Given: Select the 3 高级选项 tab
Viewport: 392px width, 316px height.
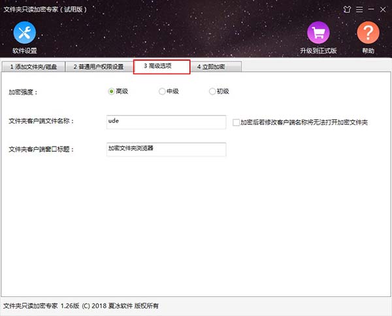Looking at the screenshot, I should pos(161,66).
